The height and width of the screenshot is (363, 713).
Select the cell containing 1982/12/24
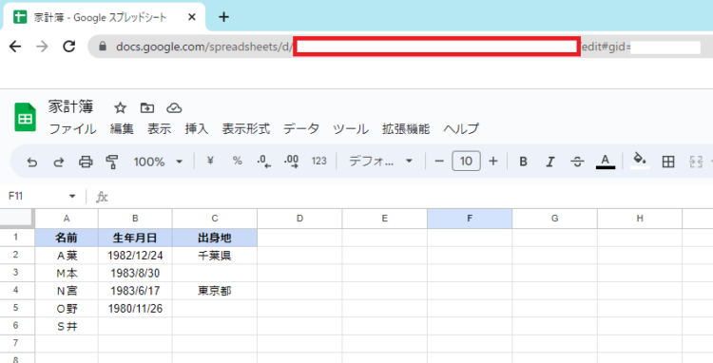(135, 256)
